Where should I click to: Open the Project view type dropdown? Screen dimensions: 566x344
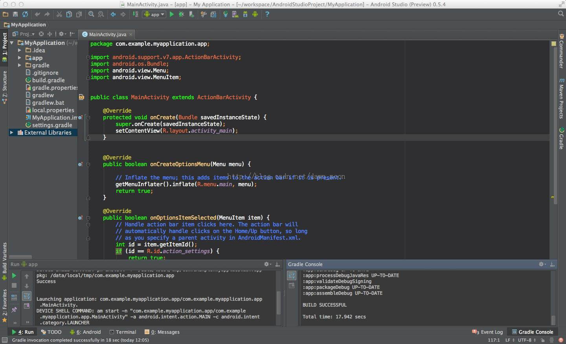(24, 34)
